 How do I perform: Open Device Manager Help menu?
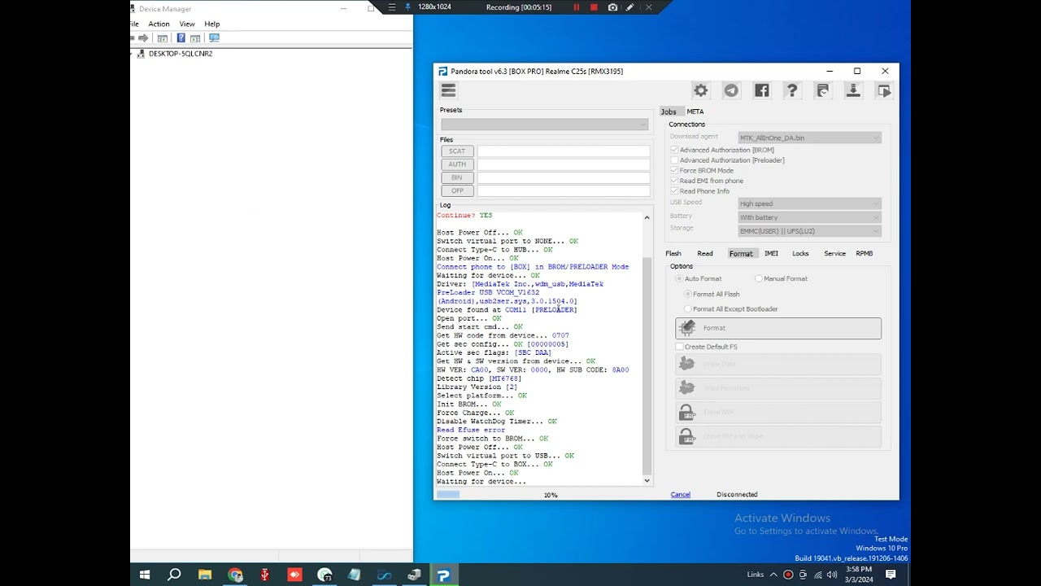coord(212,24)
